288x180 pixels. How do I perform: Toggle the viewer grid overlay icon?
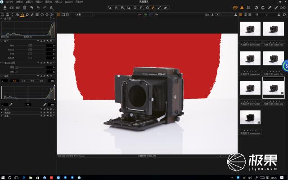[248, 8]
